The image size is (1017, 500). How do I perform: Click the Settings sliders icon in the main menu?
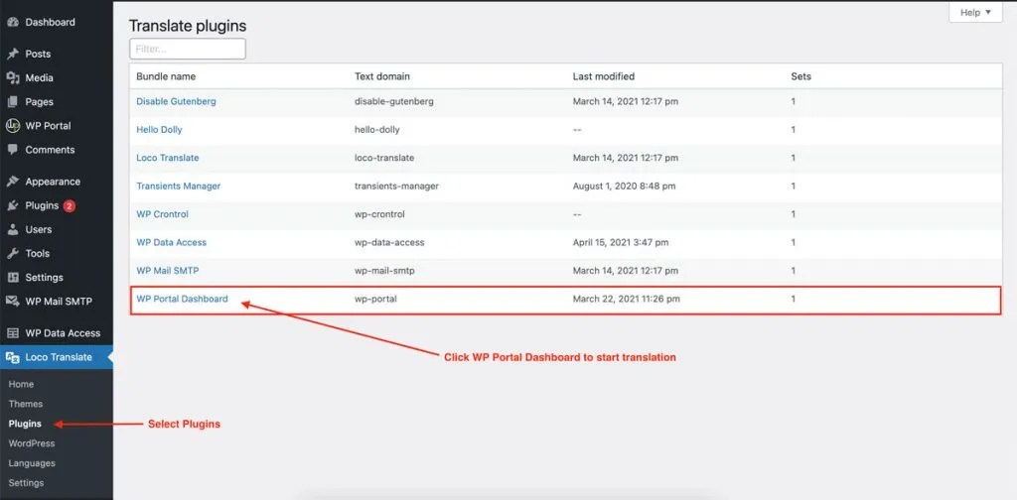12,277
